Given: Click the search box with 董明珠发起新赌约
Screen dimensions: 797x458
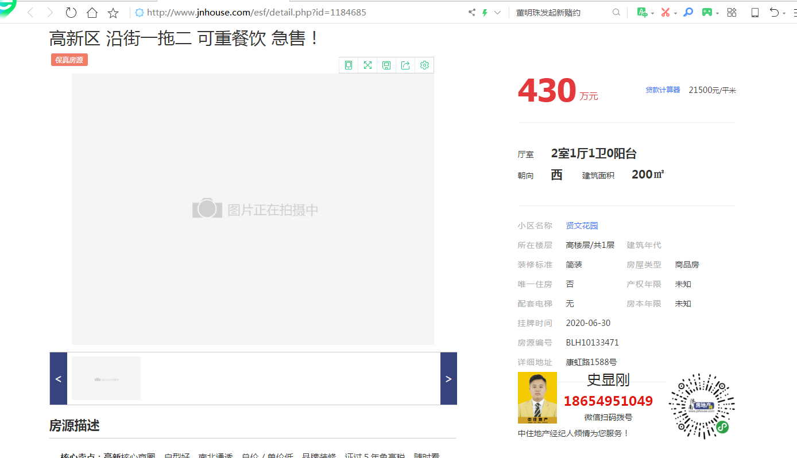Looking at the screenshot, I should pos(562,13).
